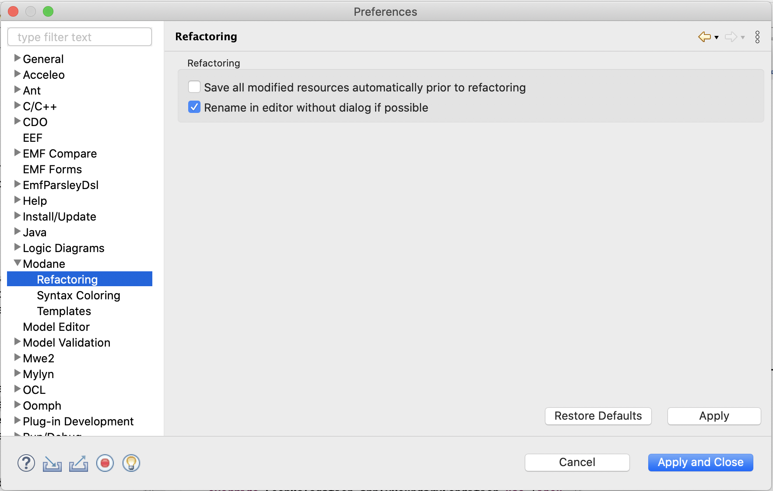
Task: Expand the Acceleo tree node
Action: tap(18, 74)
